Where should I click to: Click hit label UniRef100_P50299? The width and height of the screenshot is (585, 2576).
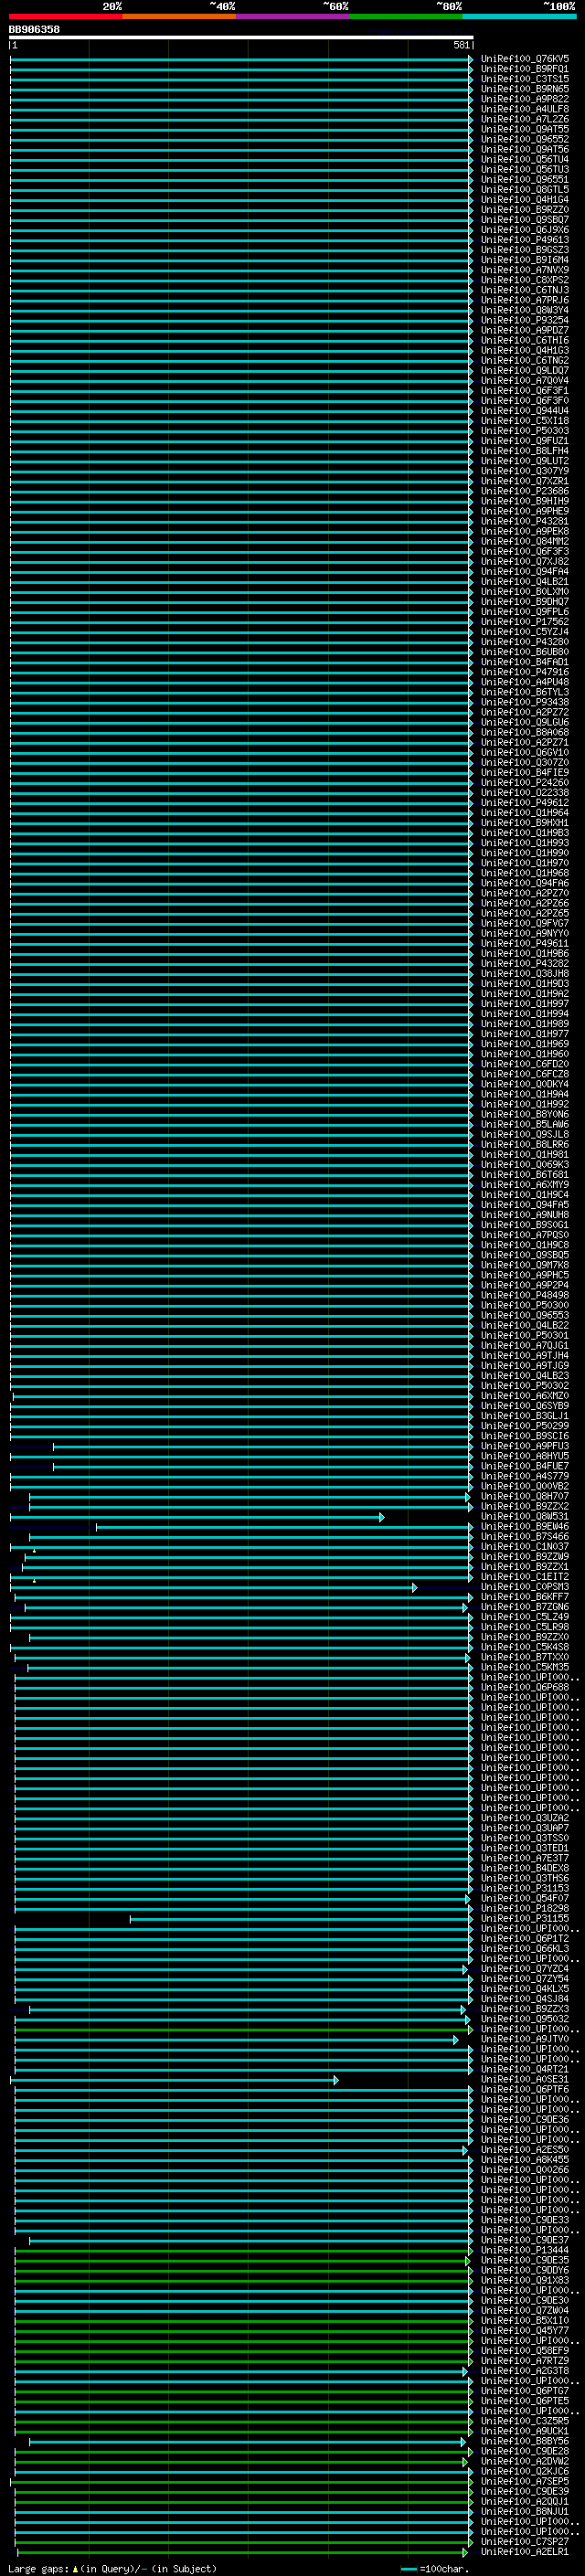click(x=524, y=1426)
